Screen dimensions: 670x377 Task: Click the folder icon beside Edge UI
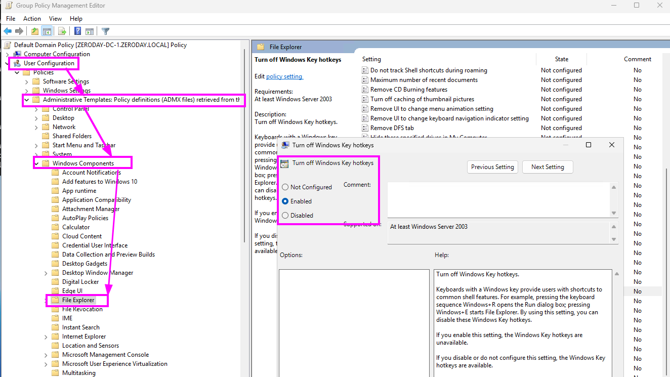tap(55, 291)
